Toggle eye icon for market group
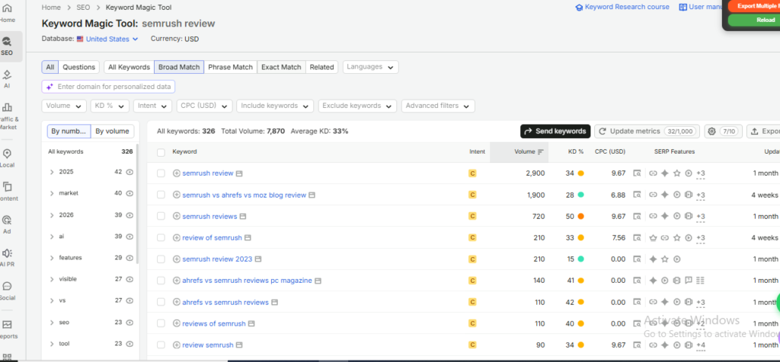 [129, 193]
